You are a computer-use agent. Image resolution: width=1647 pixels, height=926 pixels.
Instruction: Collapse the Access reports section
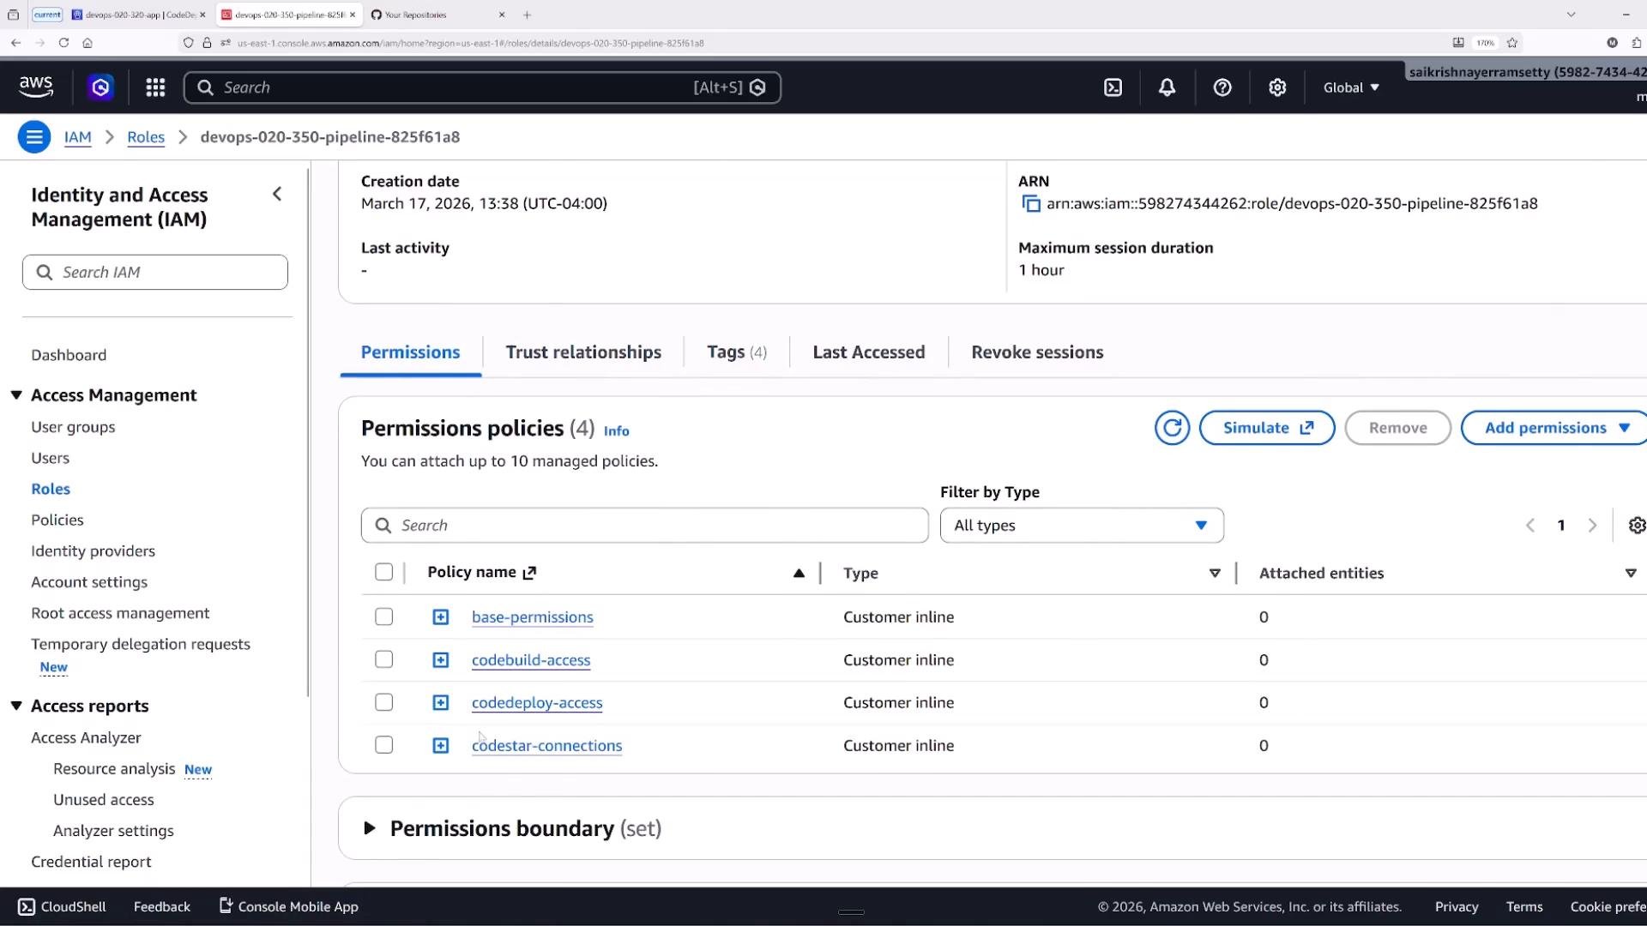16,706
